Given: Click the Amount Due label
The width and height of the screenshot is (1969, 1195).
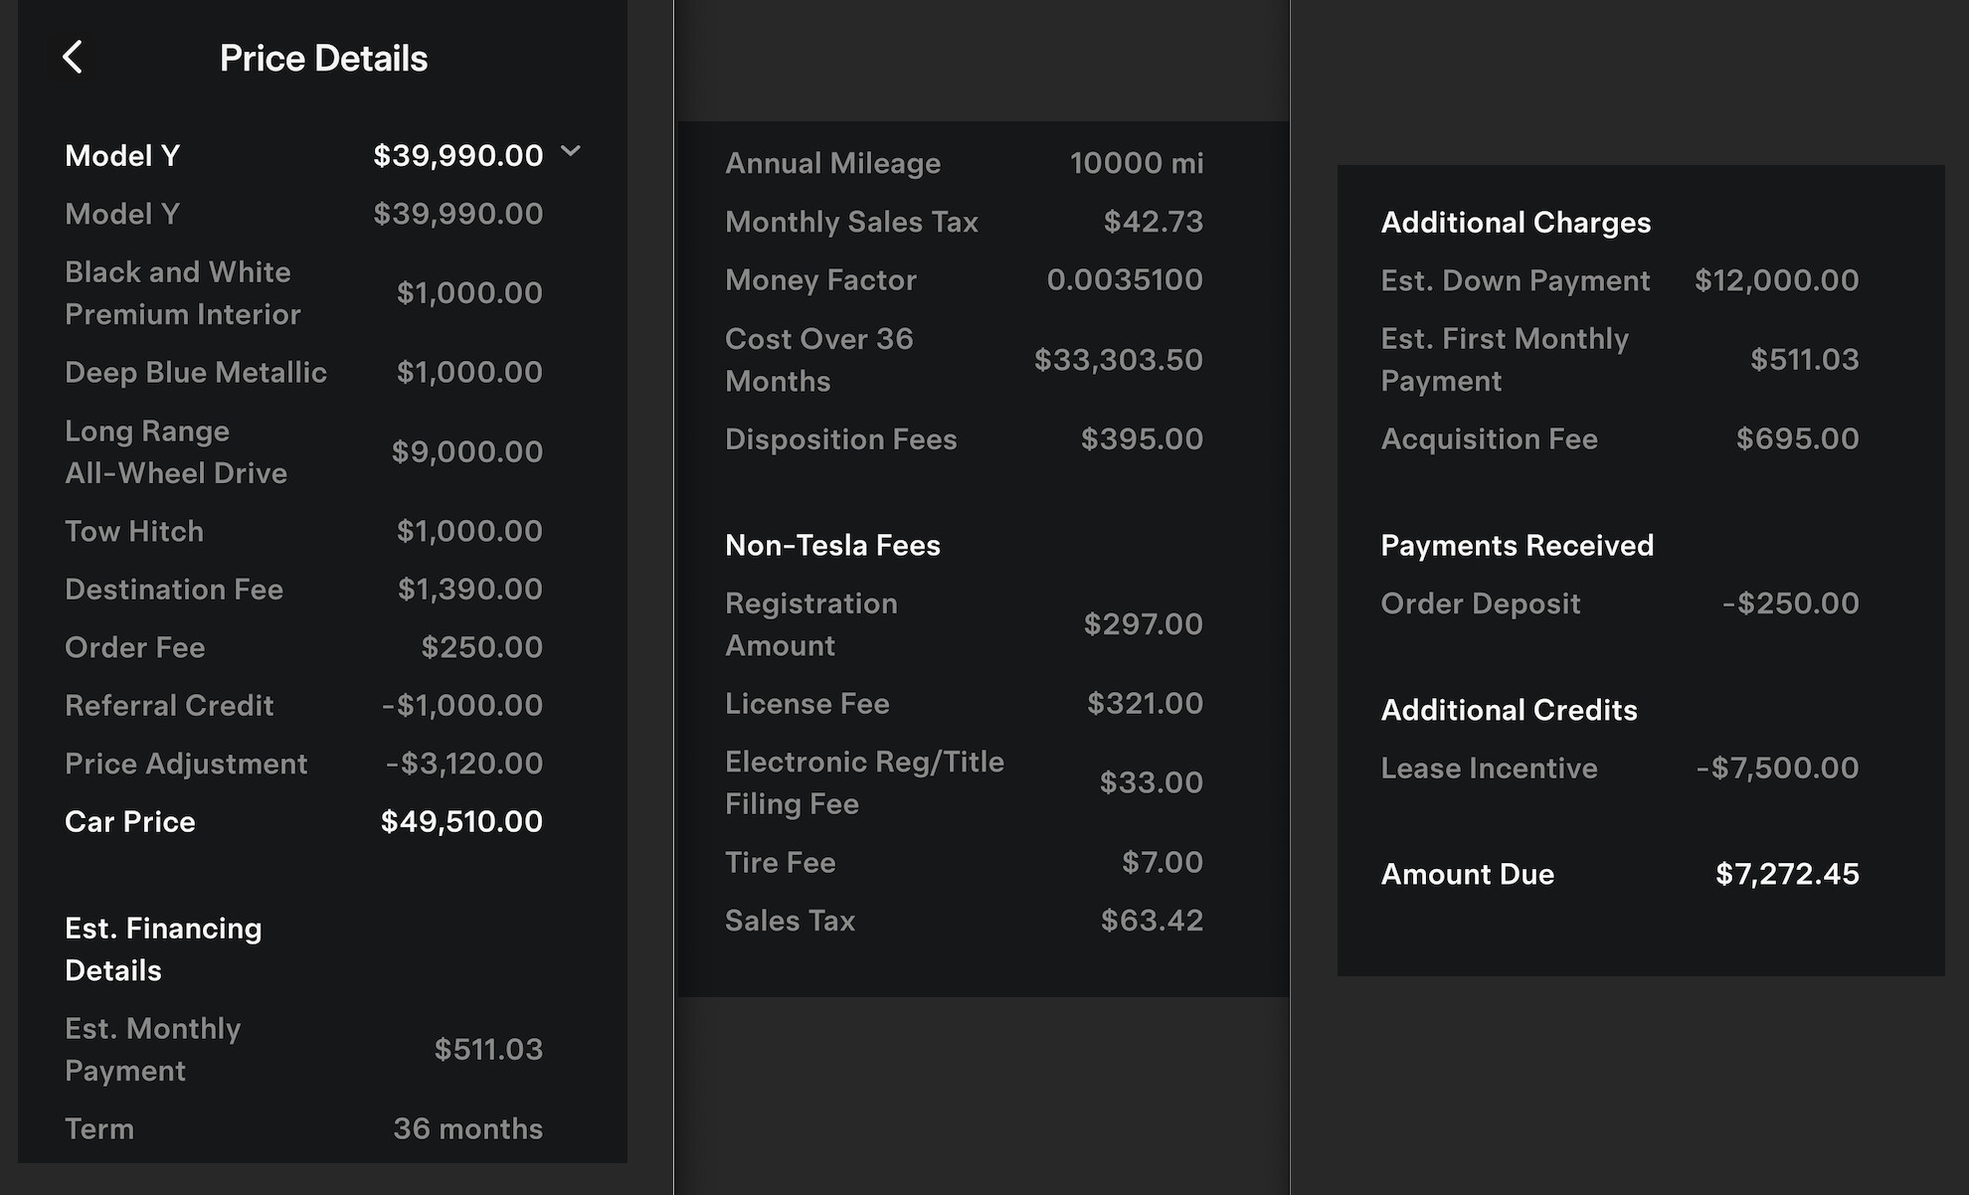Looking at the screenshot, I should (x=1467, y=874).
